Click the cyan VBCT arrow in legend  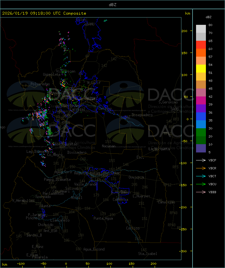(201, 176)
